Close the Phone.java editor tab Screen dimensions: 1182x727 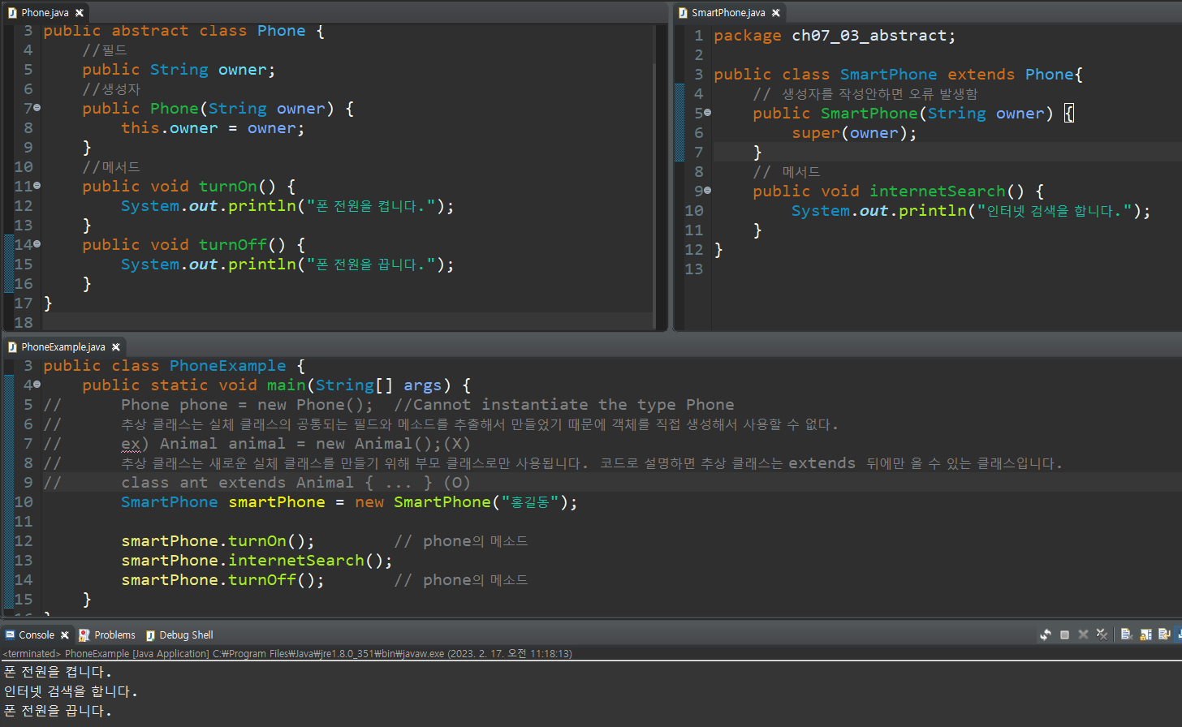(79, 12)
